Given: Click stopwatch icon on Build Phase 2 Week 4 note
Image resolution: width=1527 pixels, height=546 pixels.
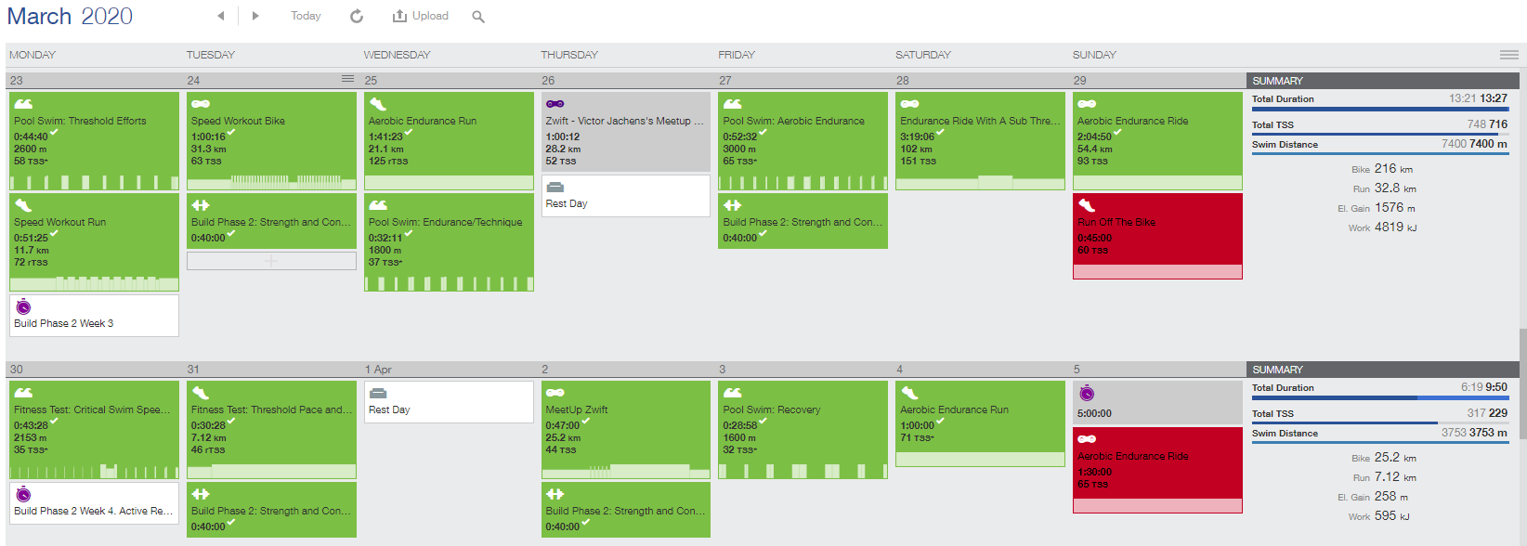Looking at the screenshot, I should [23, 494].
